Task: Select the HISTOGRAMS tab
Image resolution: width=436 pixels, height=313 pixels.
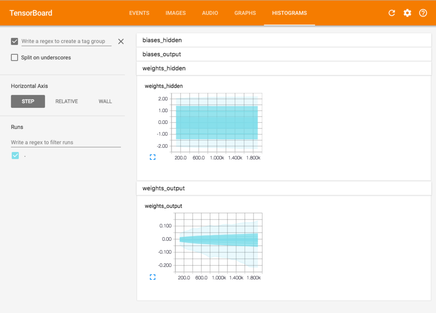Action: coord(290,13)
